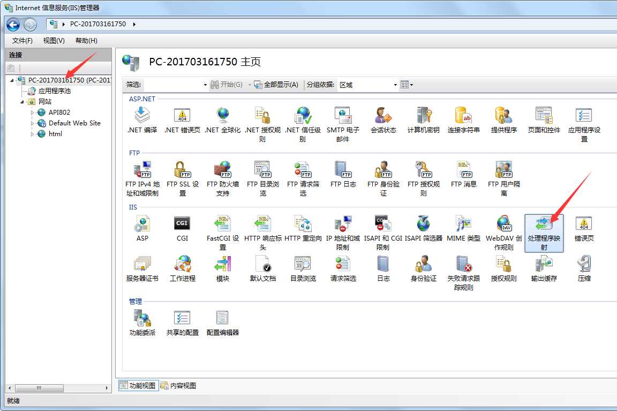Open 失败请求跟踪规则
617x411 pixels.
tap(463, 273)
